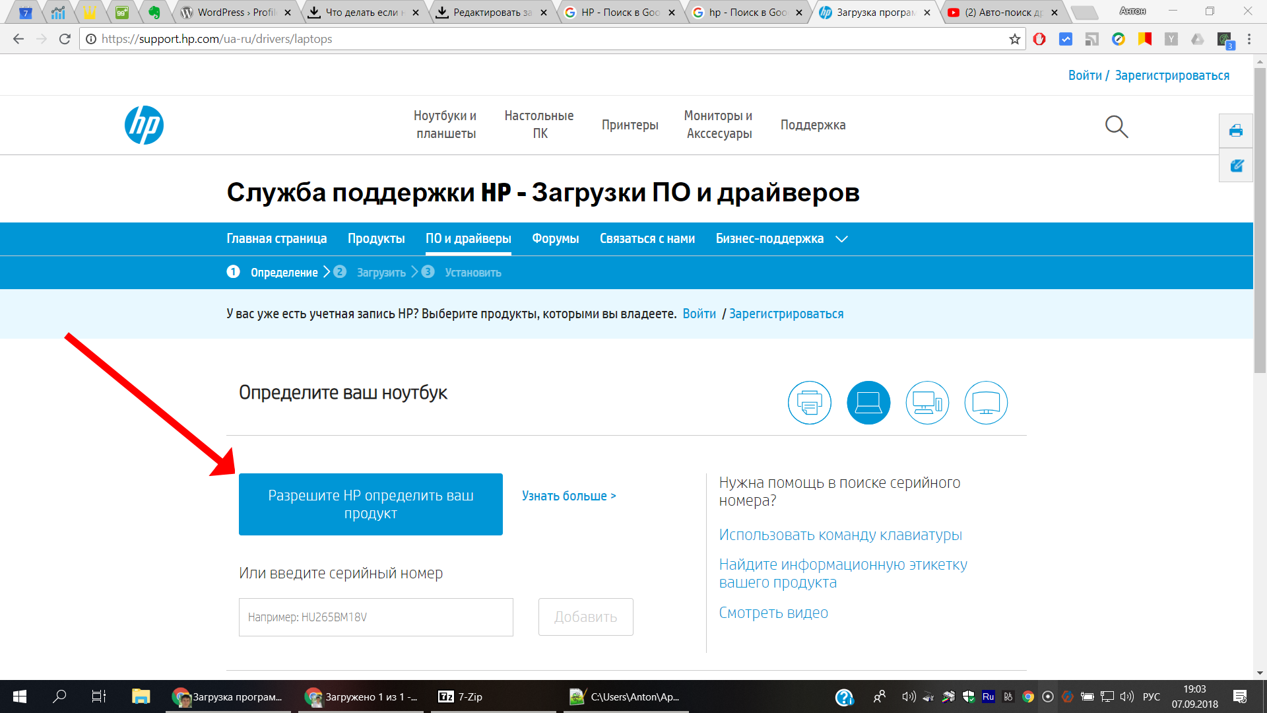This screenshot has height=713, width=1267.
Task: Click Войти link at top right
Action: 1085,75
